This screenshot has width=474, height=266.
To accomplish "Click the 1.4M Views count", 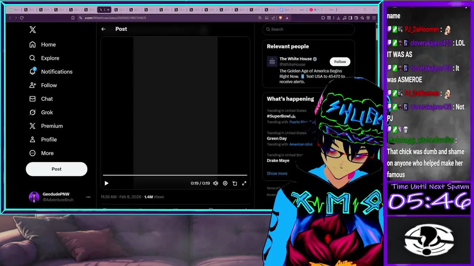I will pyautogui.click(x=154, y=197).
